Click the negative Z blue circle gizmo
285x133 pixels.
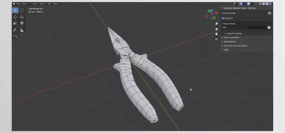[x=212, y=18]
